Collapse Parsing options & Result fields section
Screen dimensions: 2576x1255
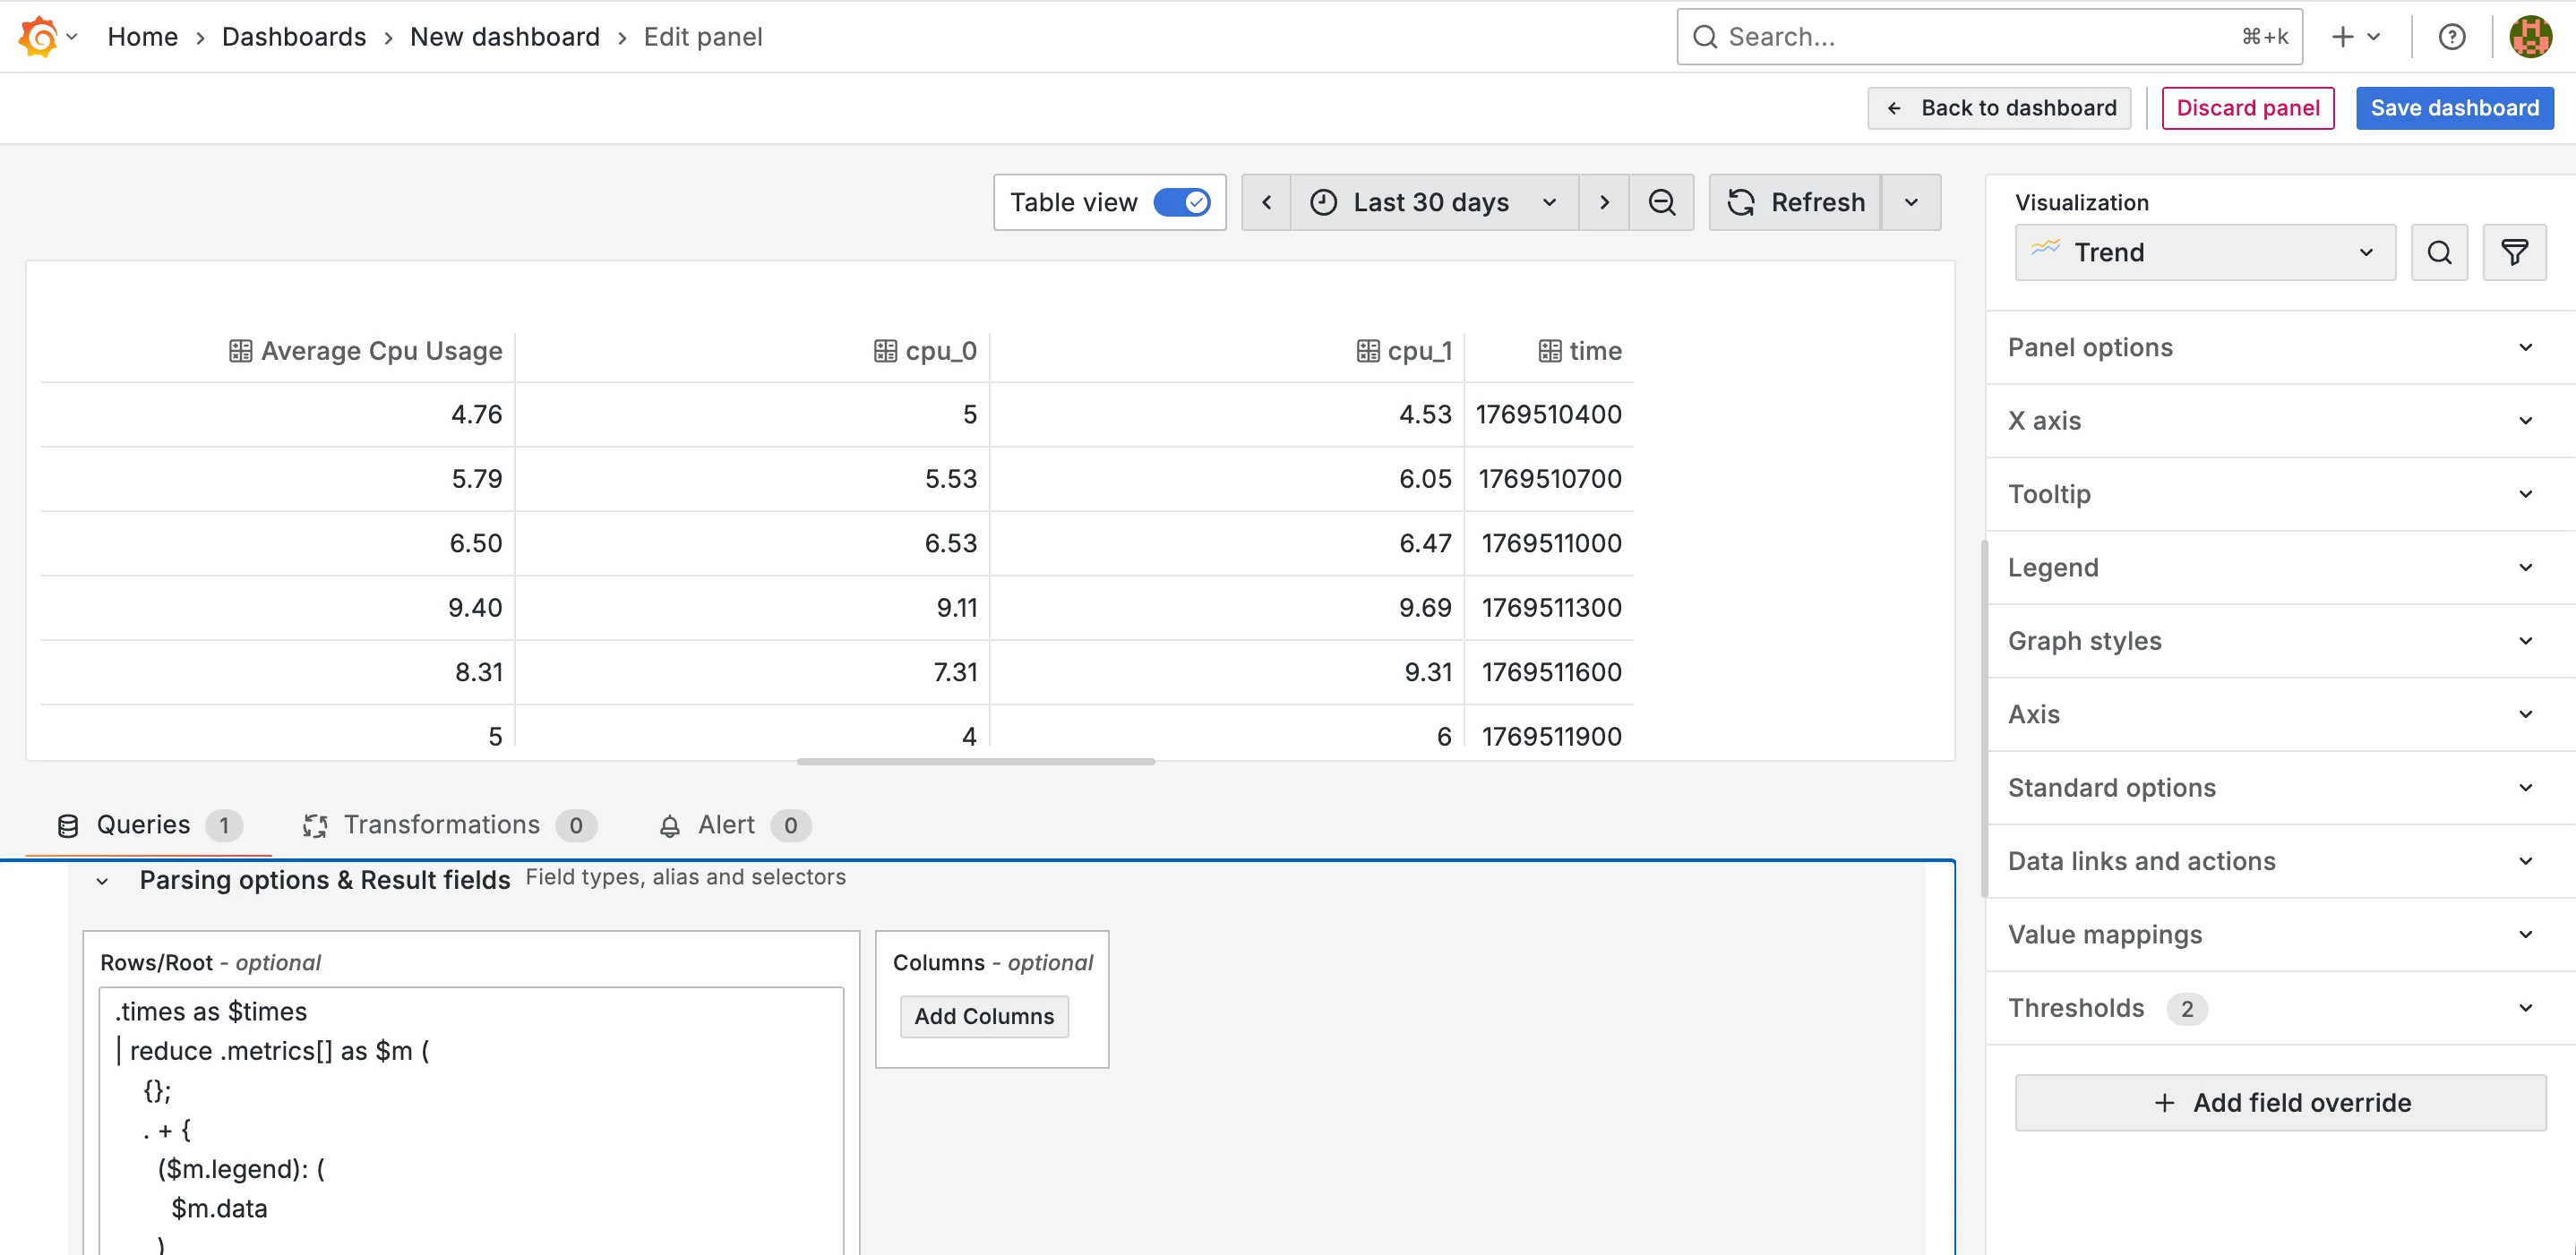(x=102, y=882)
